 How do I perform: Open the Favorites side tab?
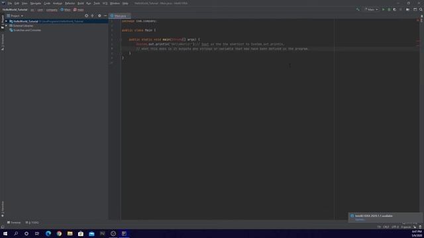click(x=3, y=209)
